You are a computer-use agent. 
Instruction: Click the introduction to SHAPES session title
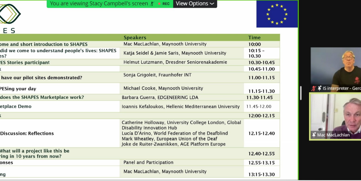point(44,44)
